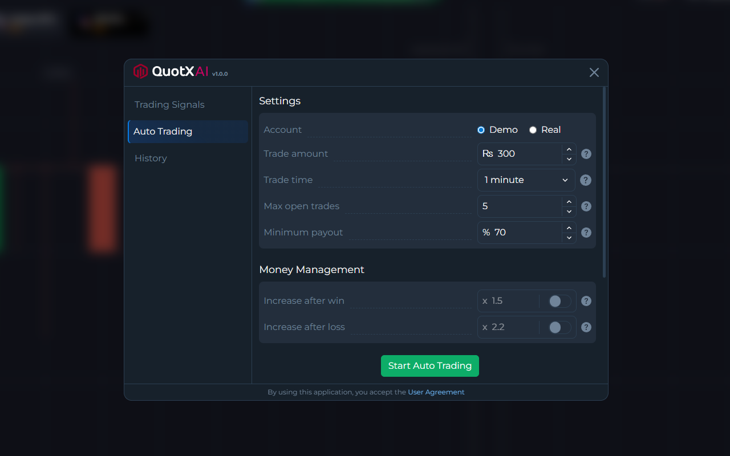Open Trade time help icon
This screenshot has height=456, width=730.
(x=586, y=180)
